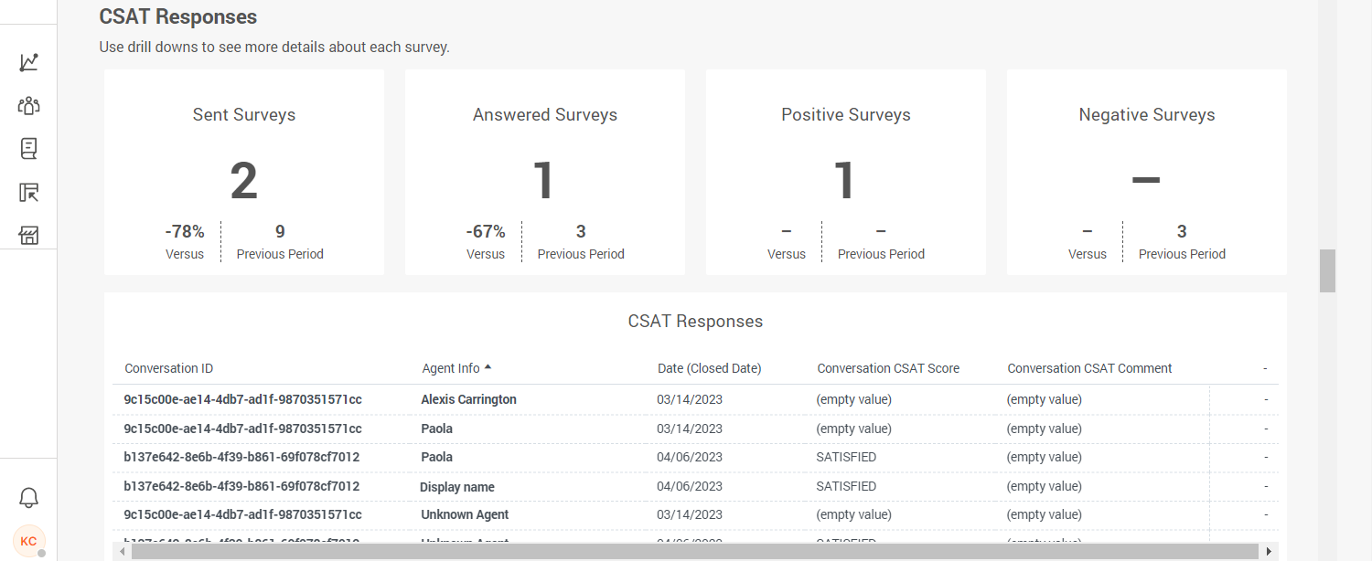Open drill down for the Display name agent row
The image size is (1372, 561).
click(457, 486)
